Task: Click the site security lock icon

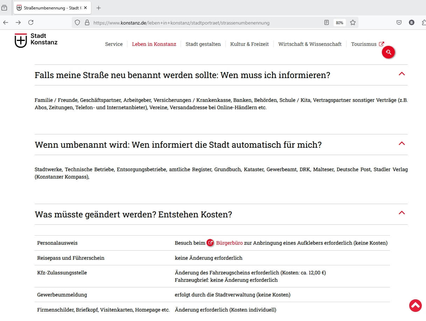Action: coord(87,22)
